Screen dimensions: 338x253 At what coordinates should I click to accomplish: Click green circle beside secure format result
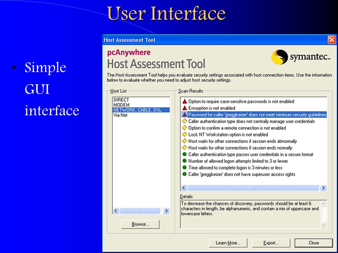click(184, 154)
